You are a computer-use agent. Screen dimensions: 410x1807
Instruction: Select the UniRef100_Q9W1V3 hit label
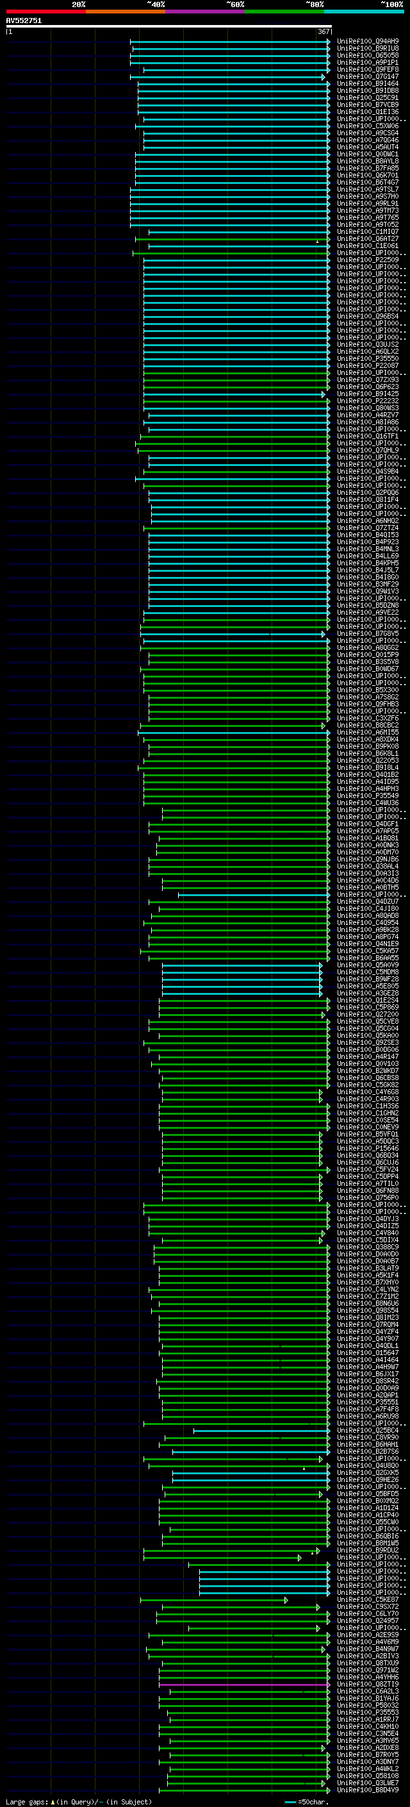point(368,592)
